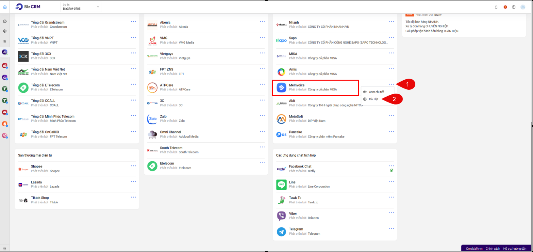The width and height of the screenshot is (533, 252).
Task: Select the Tiktok Shop entry
Action: coord(77,200)
